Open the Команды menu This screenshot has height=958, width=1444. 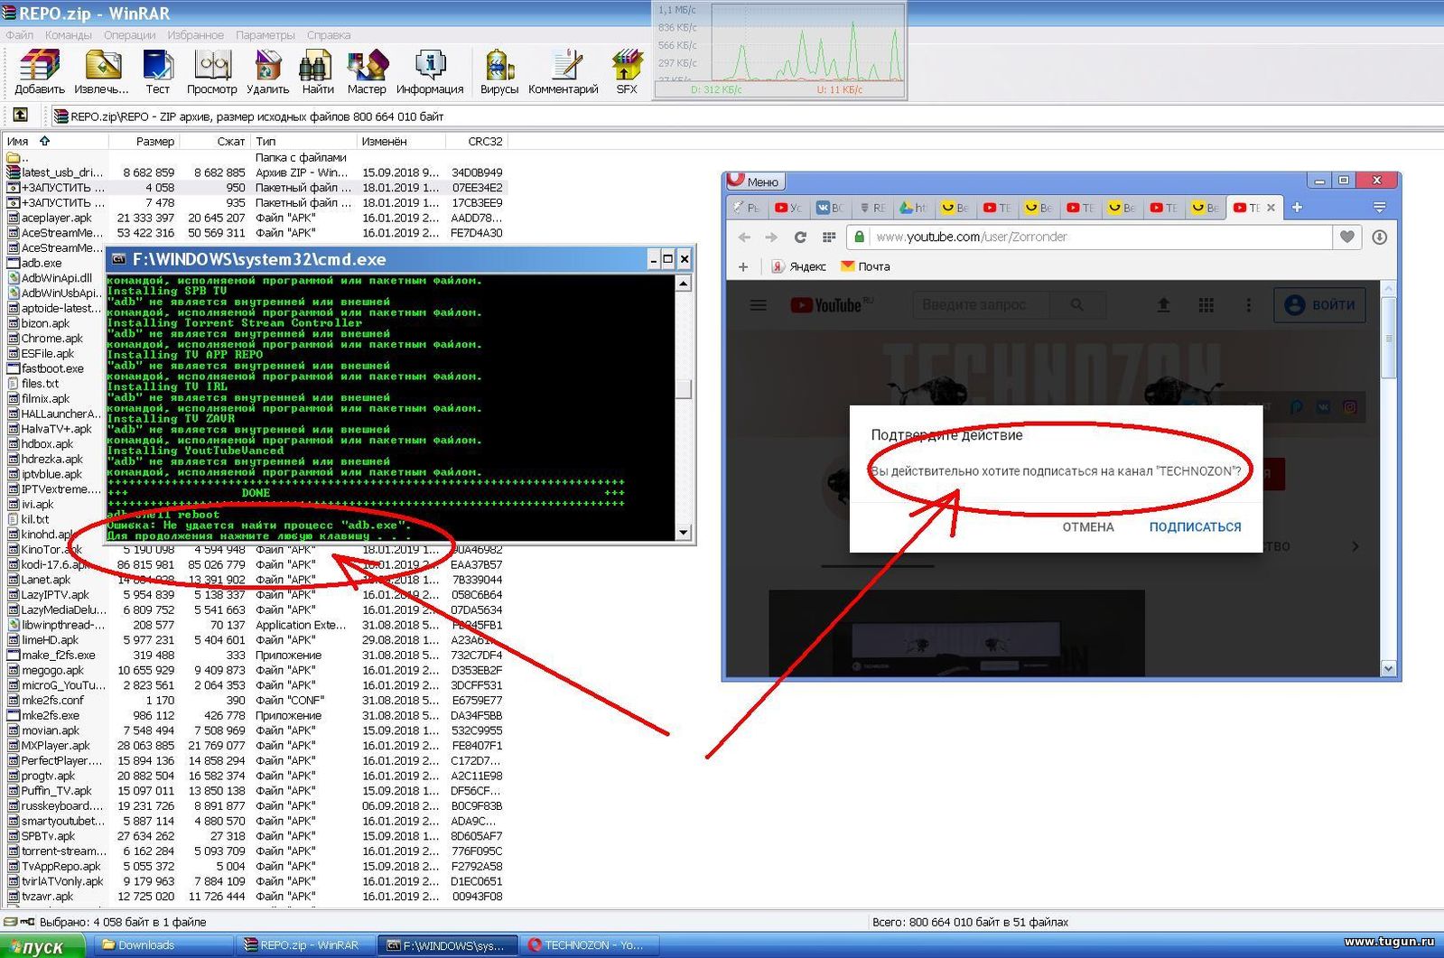[68, 35]
